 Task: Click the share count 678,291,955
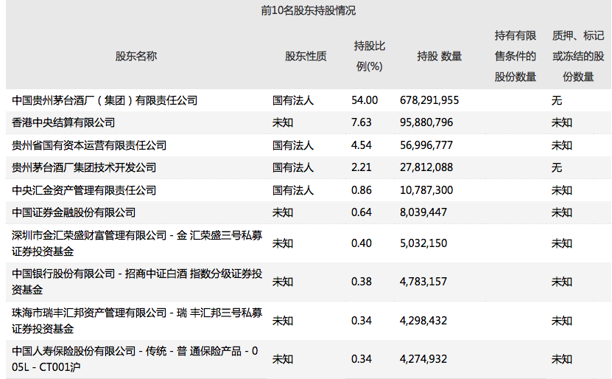(429, 100)
